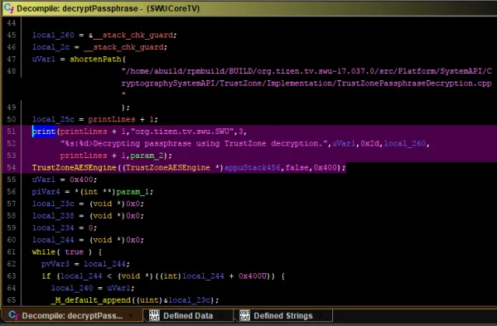Click __stack_chk_guard on line 46
Viewport: 497px width, 326px height.
click(124, 47)
